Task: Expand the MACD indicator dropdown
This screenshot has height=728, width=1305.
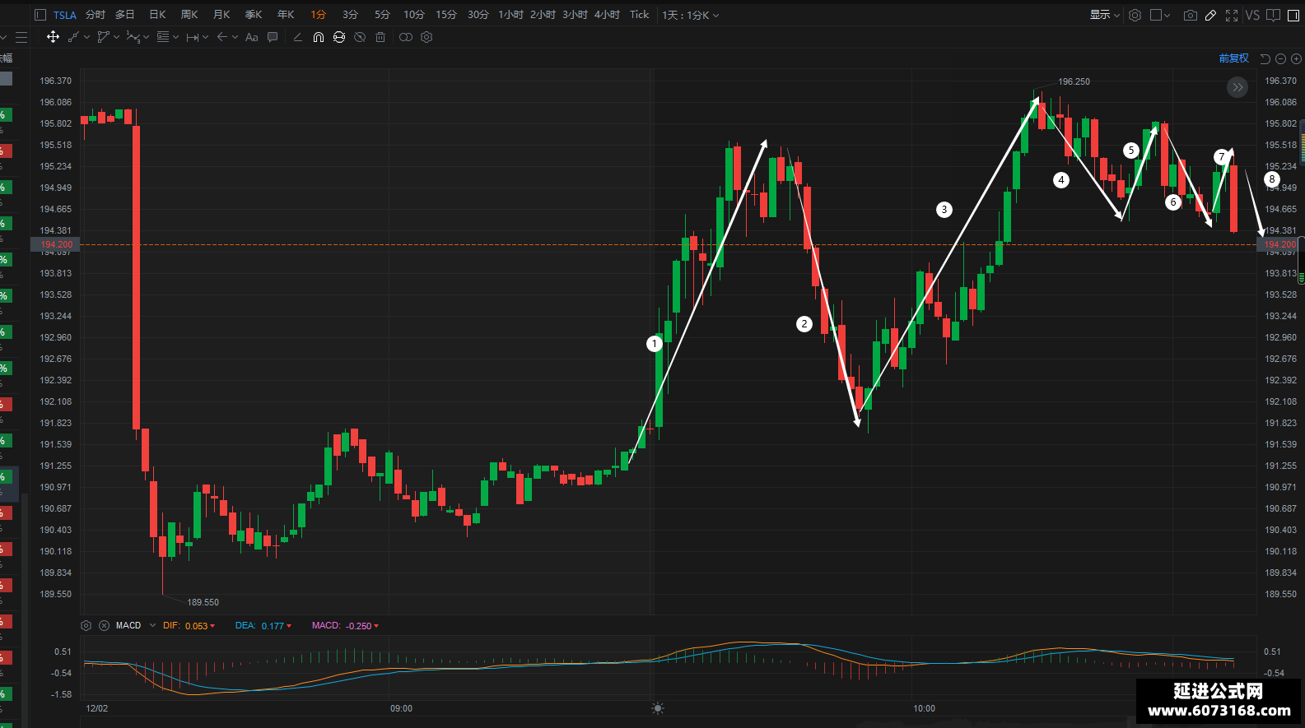Action: point(152,625)
